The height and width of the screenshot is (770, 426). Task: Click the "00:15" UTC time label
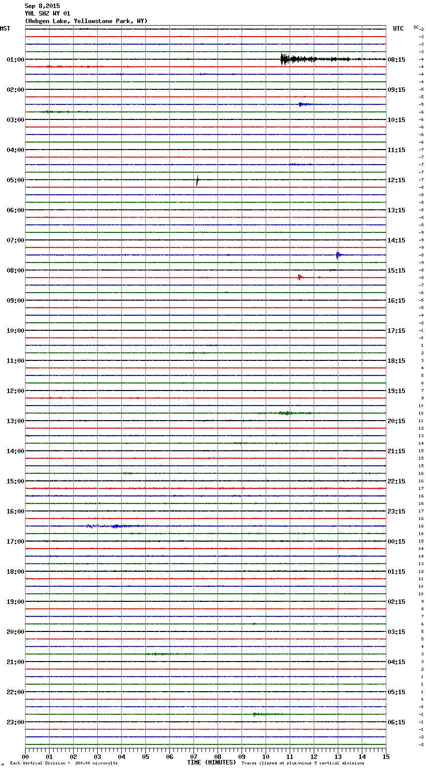(x=396, y=542)
